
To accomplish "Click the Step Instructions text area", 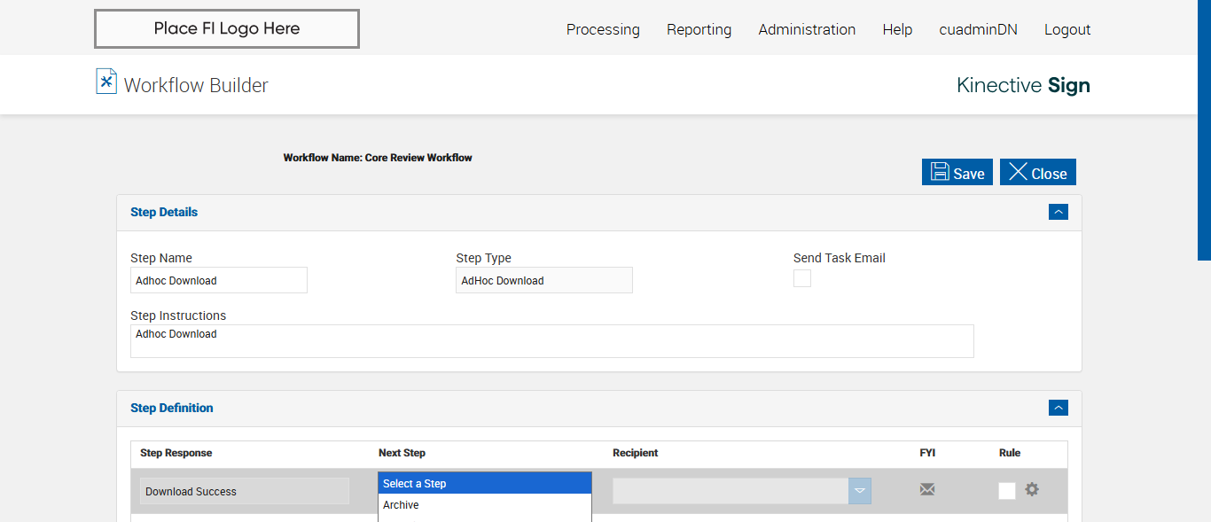I will point(551,341).
